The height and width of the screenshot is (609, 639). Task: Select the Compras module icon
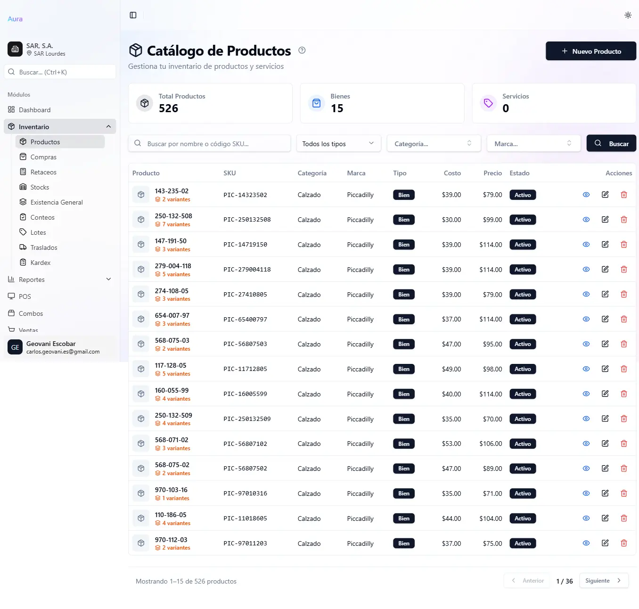click(23, 156)
